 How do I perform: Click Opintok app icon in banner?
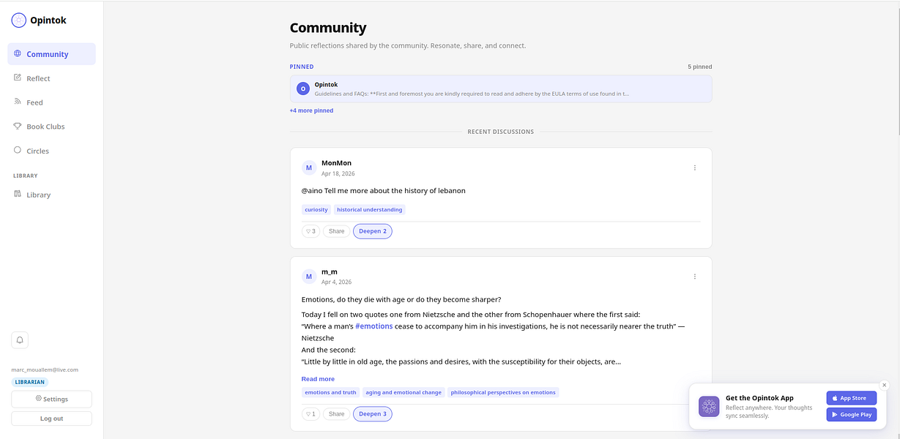[x=709, y=406]
